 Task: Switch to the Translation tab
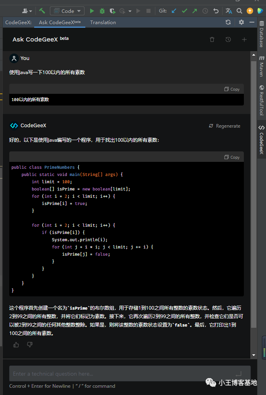tap(103, 23)
